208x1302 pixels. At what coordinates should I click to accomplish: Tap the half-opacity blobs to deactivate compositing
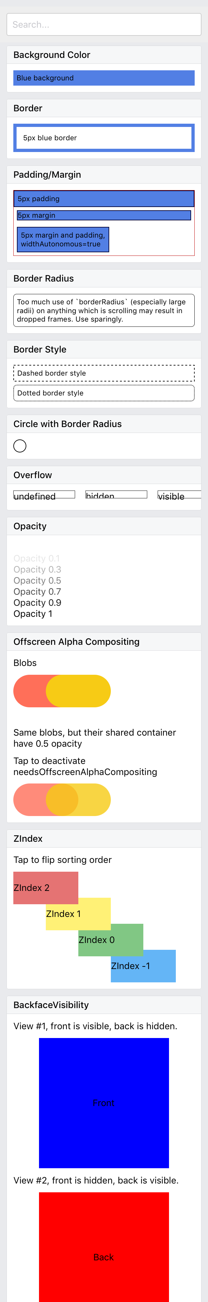[x=62, y=800]
